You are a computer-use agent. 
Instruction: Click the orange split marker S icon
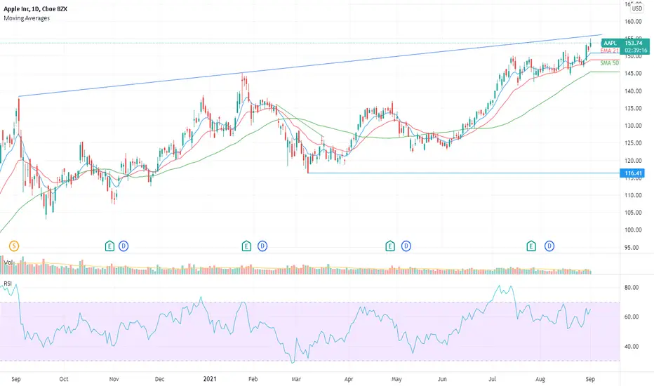click(x=14, y=246)
